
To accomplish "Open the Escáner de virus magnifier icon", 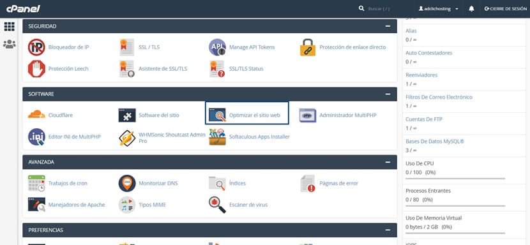I will coord(217,205).
